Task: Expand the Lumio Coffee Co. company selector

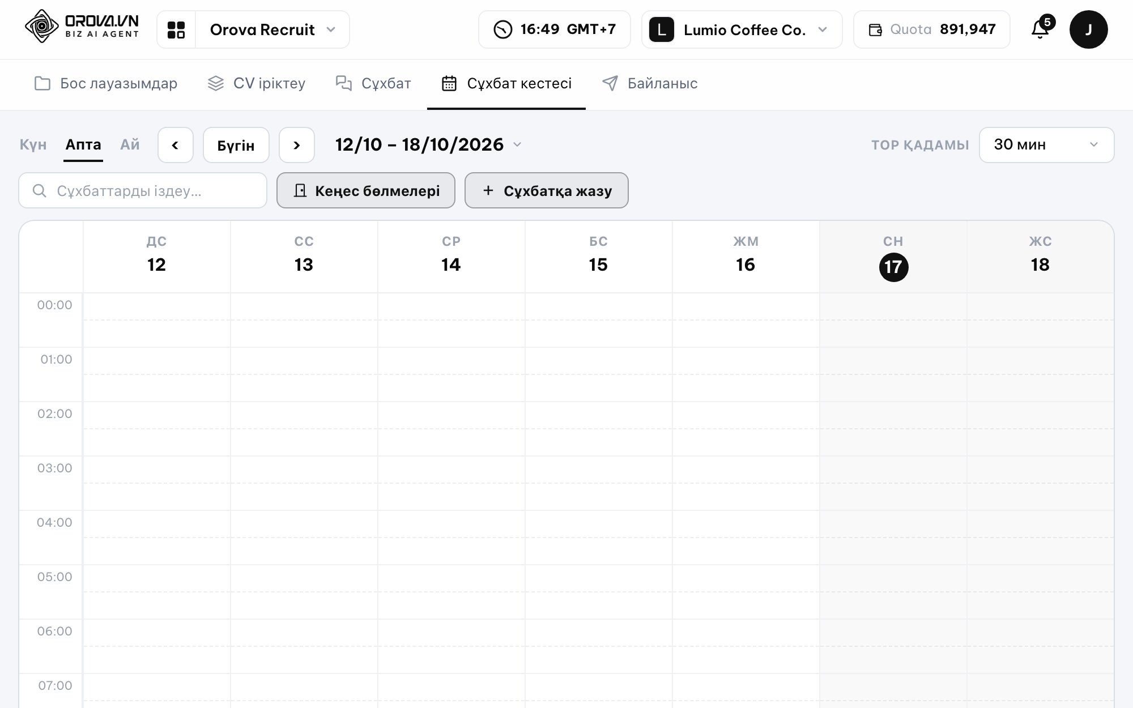Action: (742, 29)
